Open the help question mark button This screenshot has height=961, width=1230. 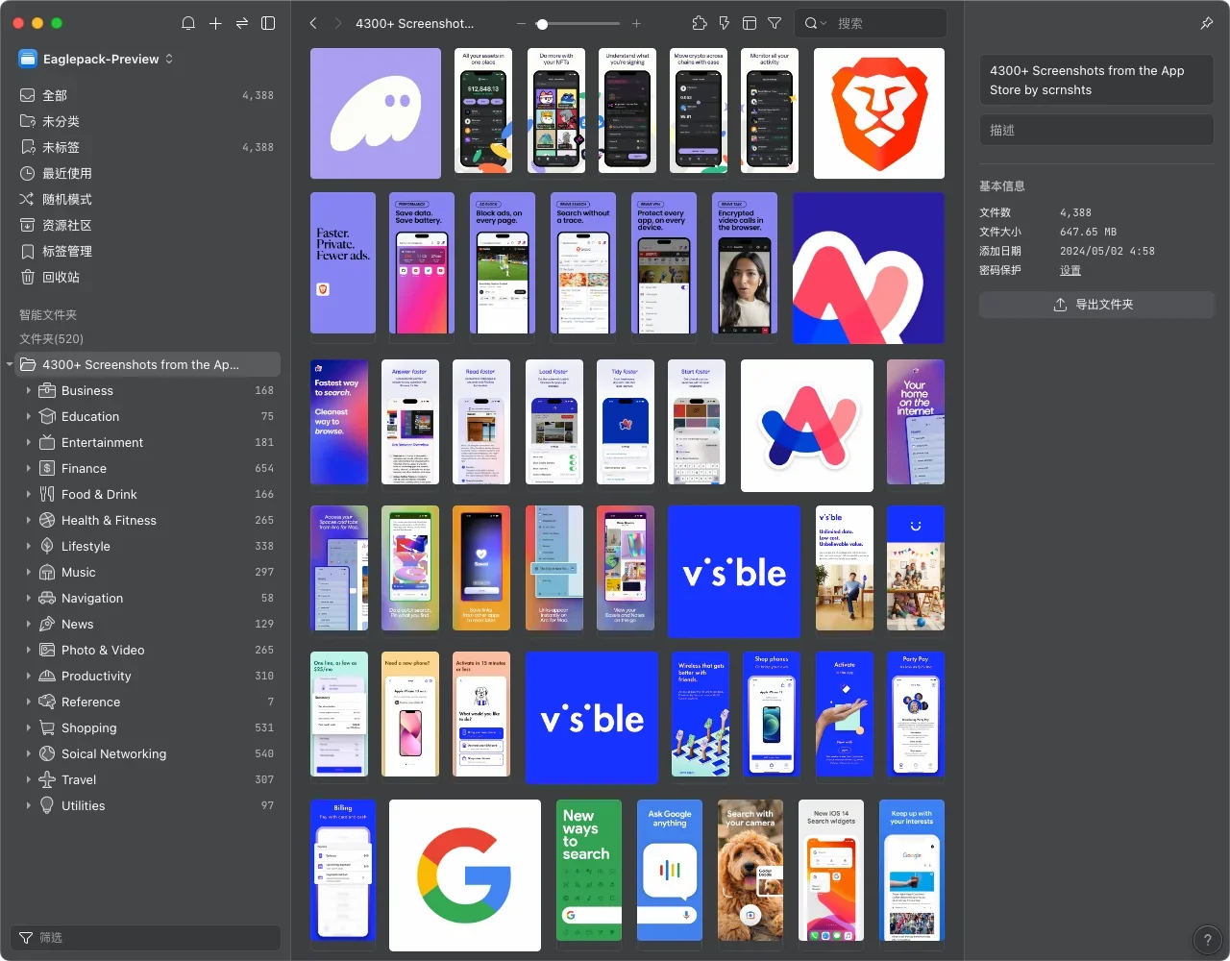[x=1207, y=940]
